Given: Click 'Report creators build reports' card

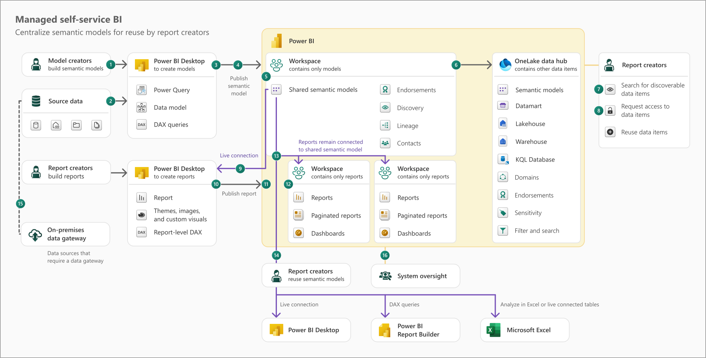Looking at the screenshot, I should point(66,172).
